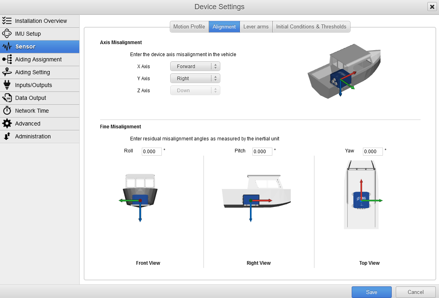Open Initial Conditions & Thresholds tab

pyautogui.click(x=311, y=27)
